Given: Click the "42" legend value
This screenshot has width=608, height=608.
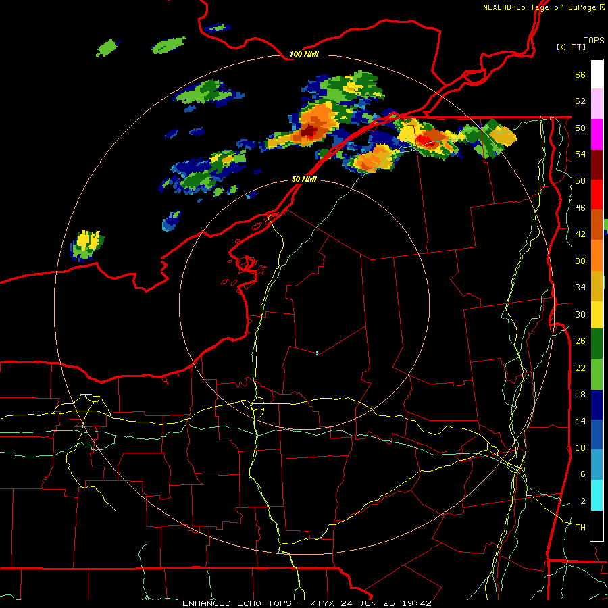Looking at the screenshot, I should click(580, 234).
